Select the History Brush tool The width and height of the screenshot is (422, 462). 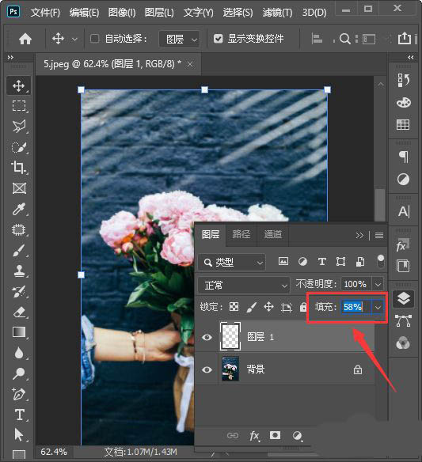click(19, 291)
